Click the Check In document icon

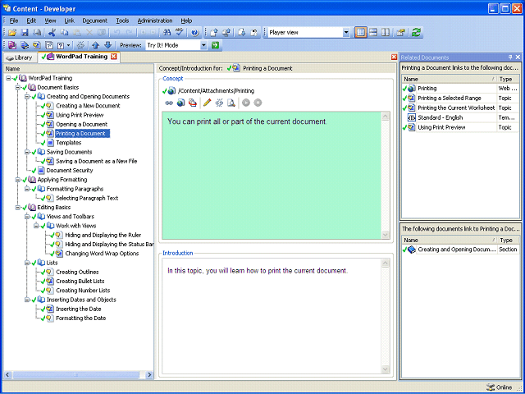(x=213, y=33)
